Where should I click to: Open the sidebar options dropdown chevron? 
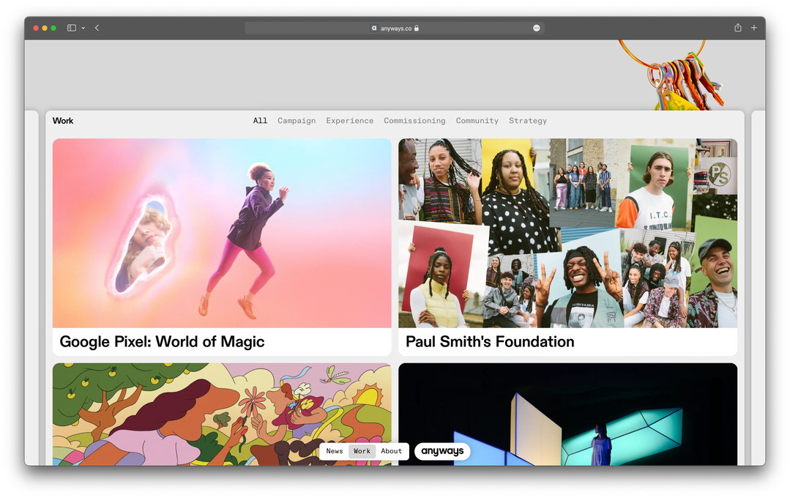click(83, 29)
